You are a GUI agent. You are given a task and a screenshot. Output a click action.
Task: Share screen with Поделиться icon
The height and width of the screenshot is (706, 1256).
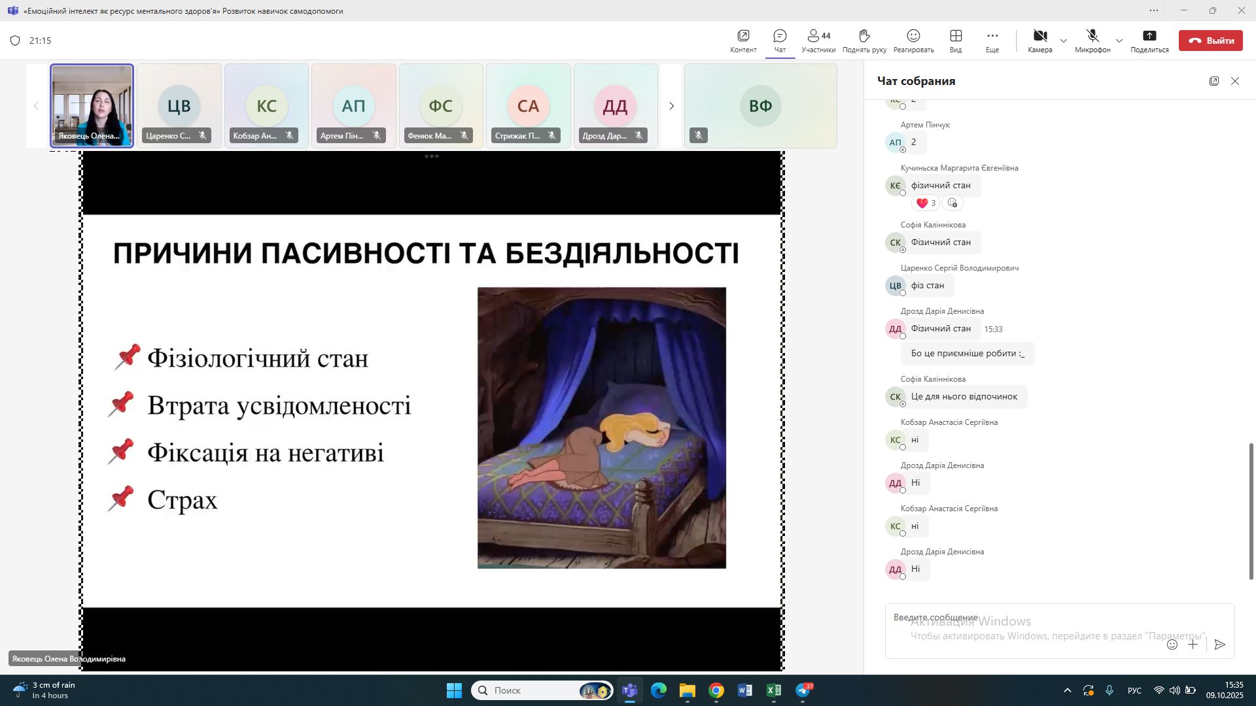click(x=1149, y=36)
